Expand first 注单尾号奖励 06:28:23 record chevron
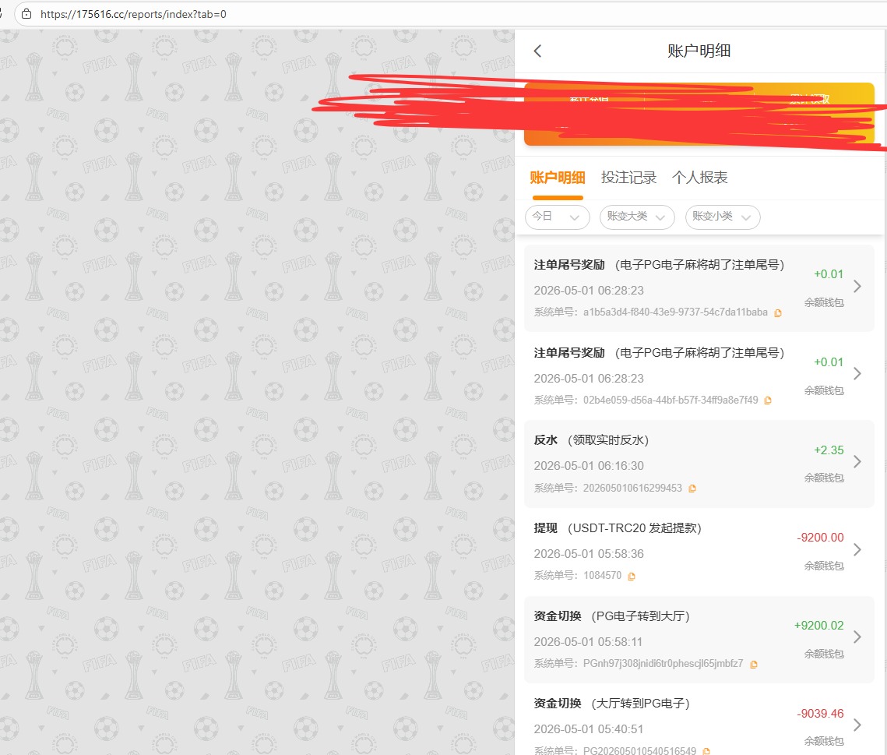 (857, 287)
